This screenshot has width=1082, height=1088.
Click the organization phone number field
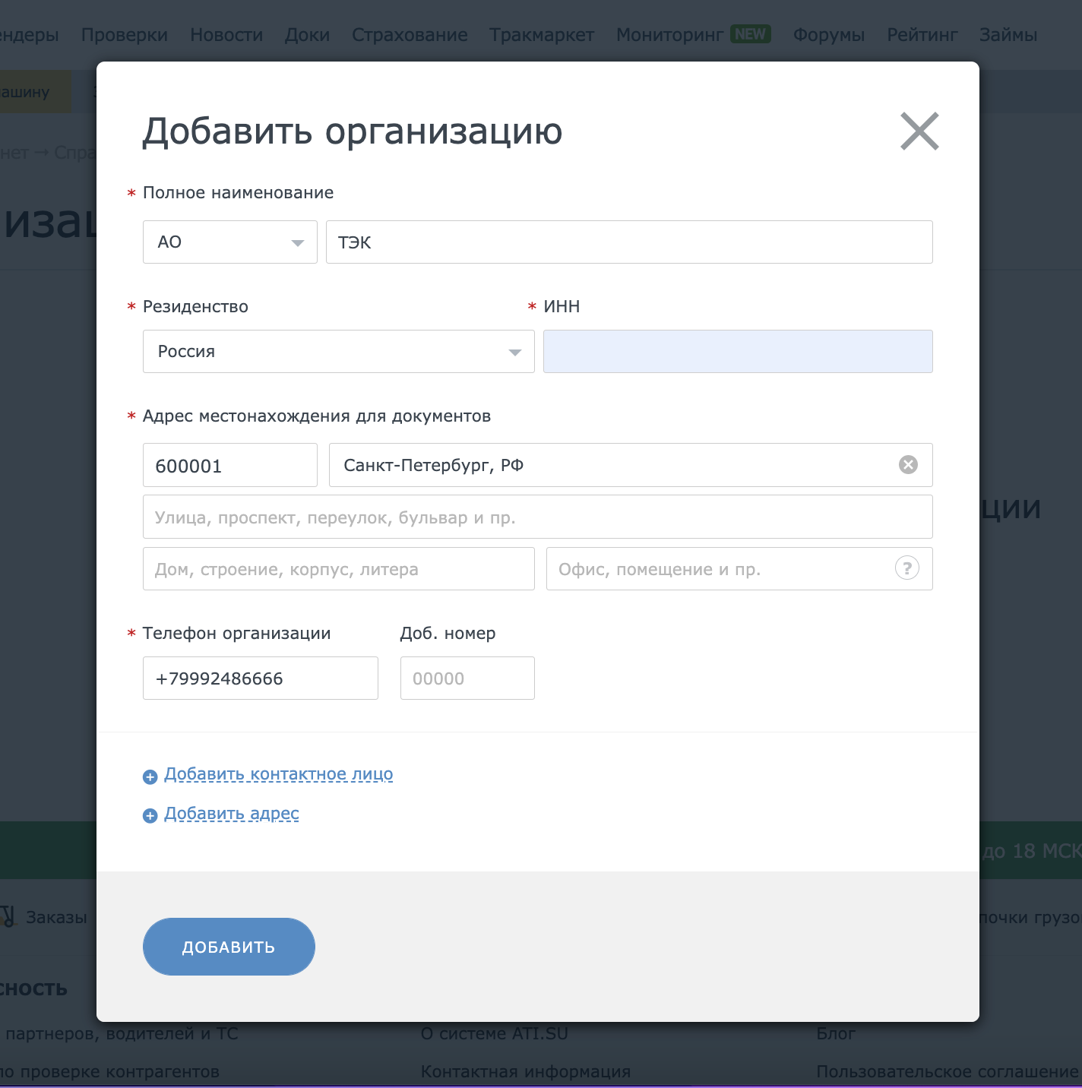261,678
